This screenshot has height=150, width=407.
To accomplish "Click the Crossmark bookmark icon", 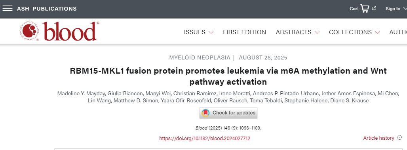I will (x=205, y=113).
